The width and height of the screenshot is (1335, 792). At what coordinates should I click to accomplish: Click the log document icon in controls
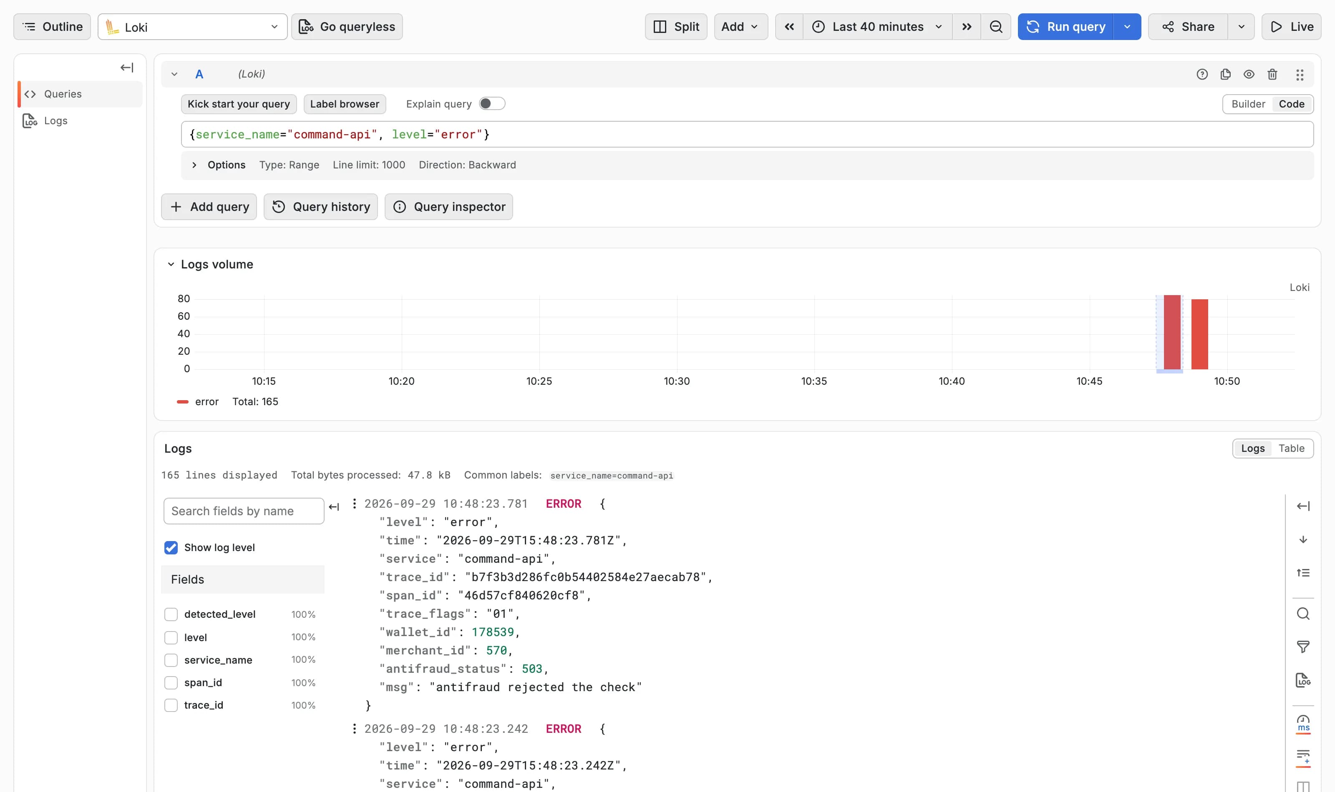point(1303,680)
